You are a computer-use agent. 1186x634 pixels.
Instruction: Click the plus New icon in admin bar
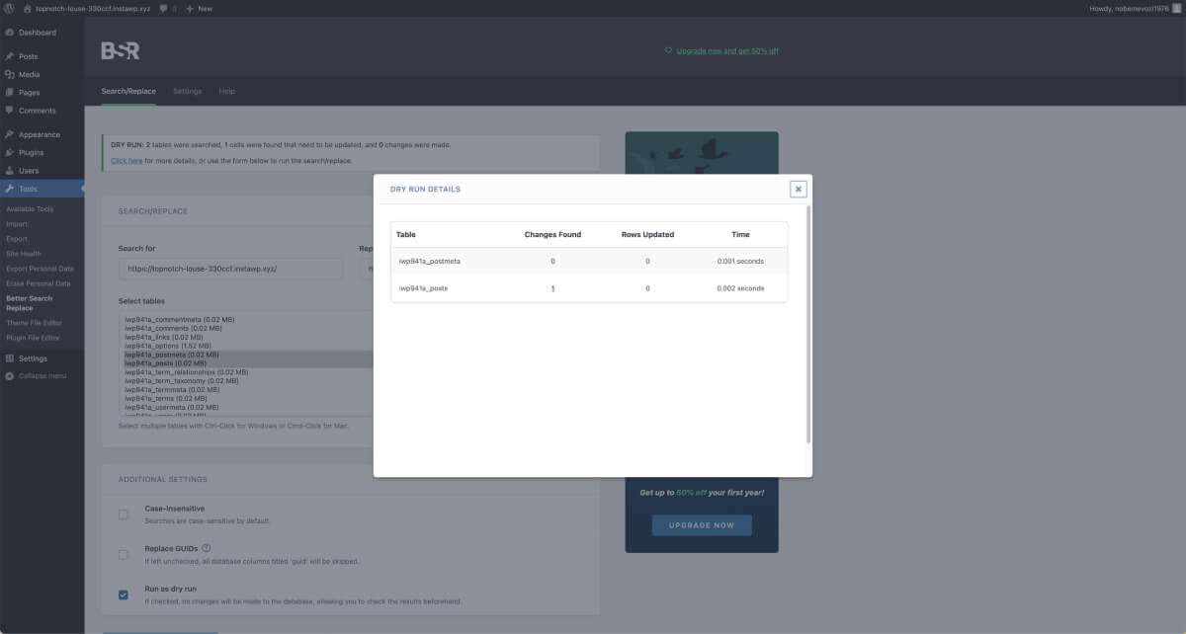coord(190,8)
